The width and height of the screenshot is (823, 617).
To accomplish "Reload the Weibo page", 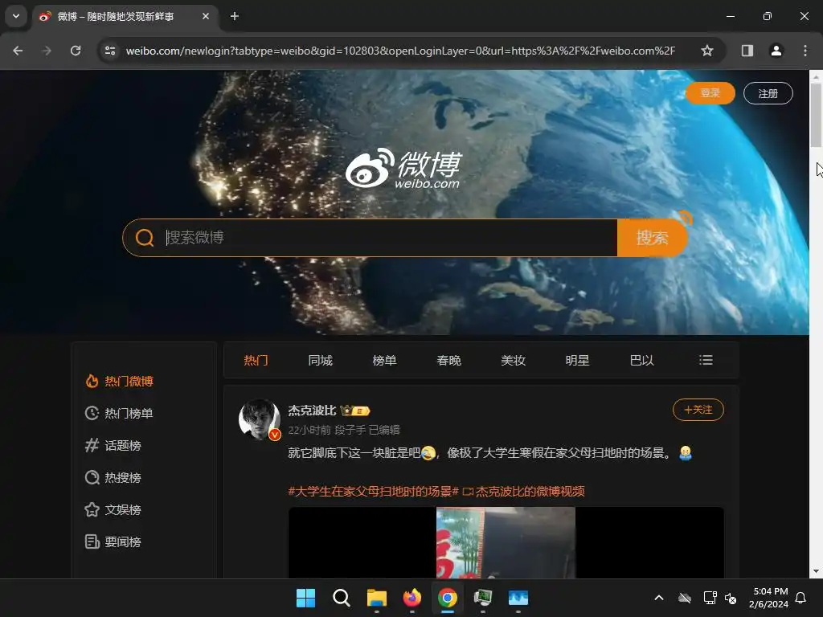I will [76, 51].
